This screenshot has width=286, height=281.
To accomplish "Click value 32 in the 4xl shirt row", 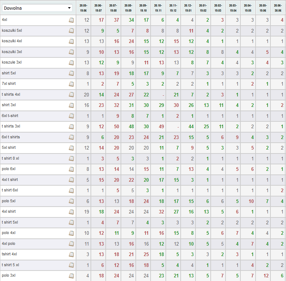I will [x=161, y=212].
